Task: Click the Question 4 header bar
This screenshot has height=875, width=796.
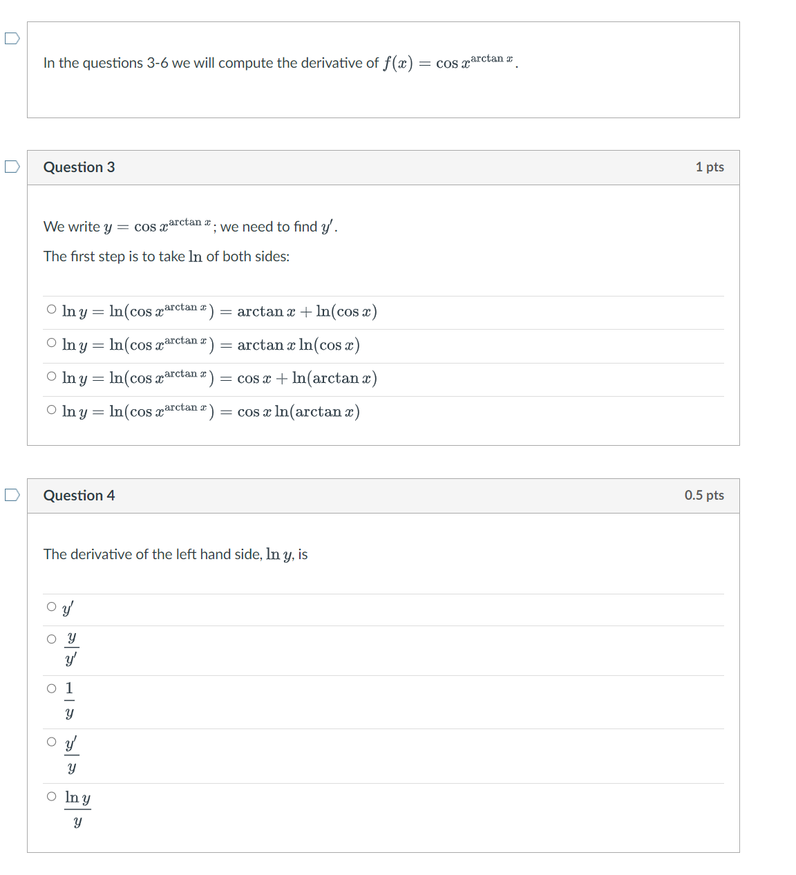Action: (x=79, y=495)
